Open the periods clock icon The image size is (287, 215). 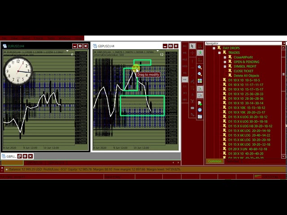[200, 110]
